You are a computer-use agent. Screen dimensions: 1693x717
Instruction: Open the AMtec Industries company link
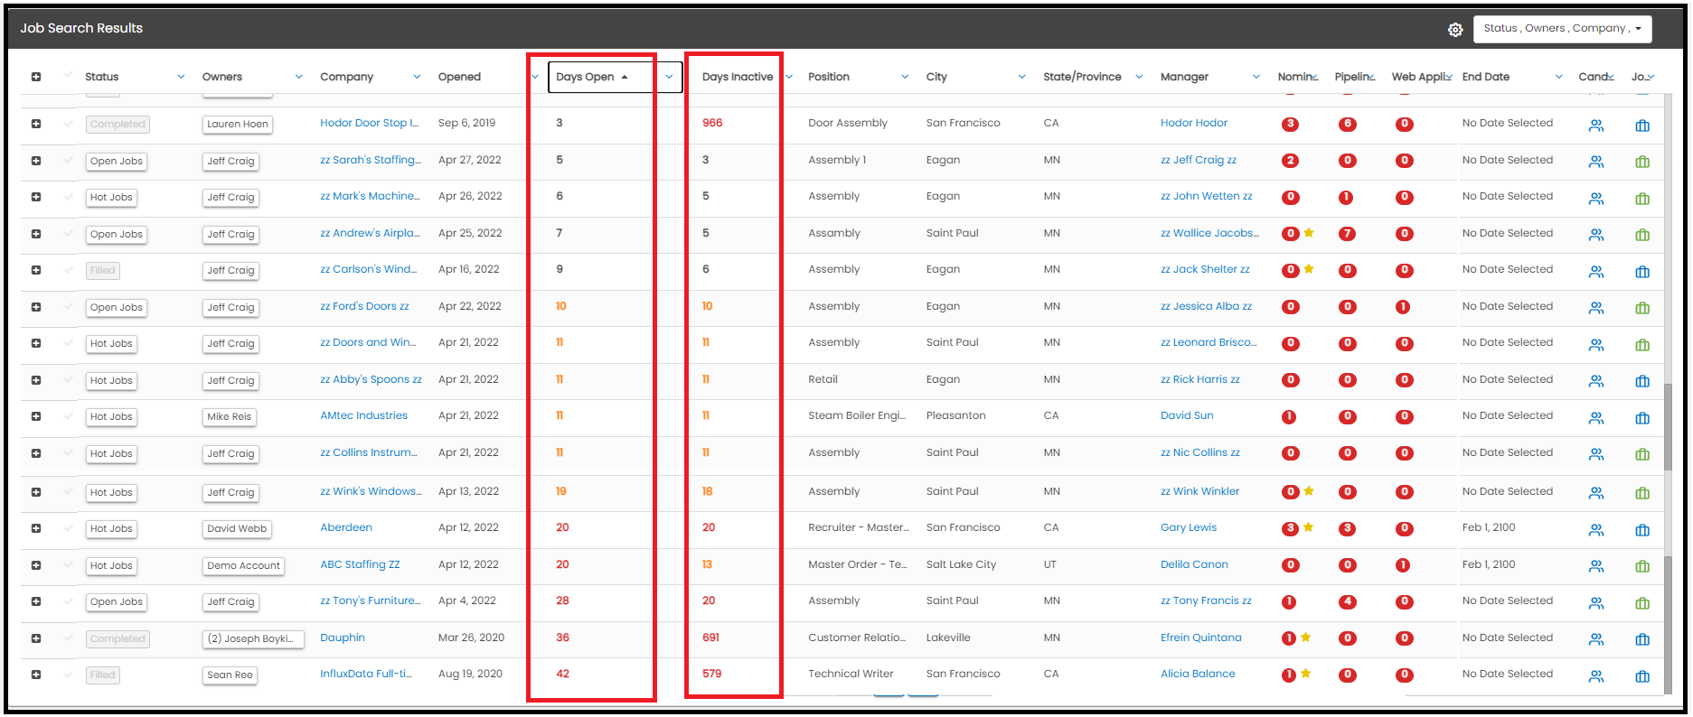(363, 415)
